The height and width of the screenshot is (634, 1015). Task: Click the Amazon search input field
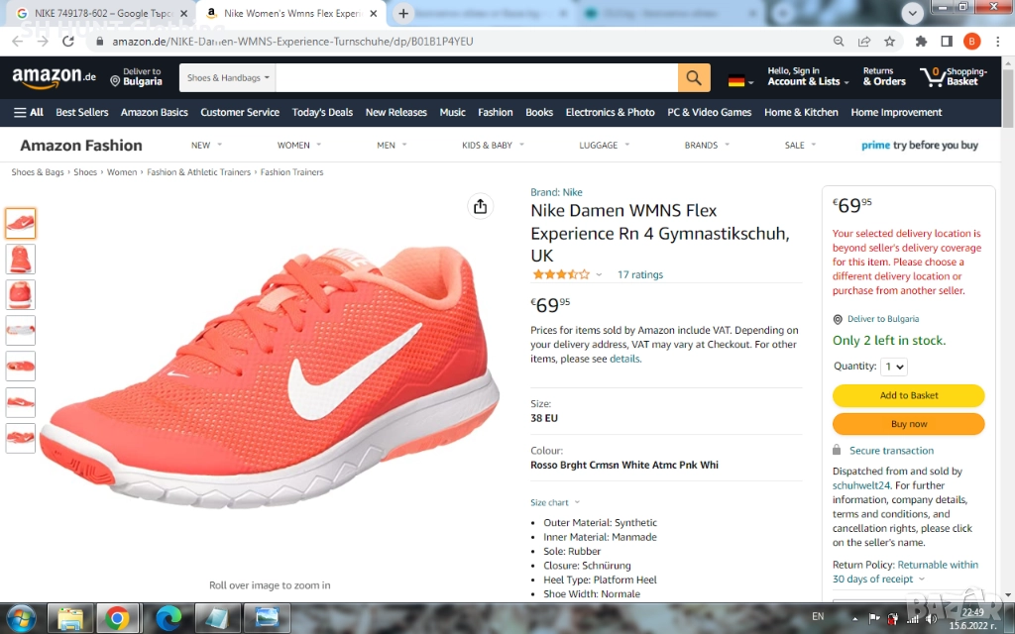point(476,78)
